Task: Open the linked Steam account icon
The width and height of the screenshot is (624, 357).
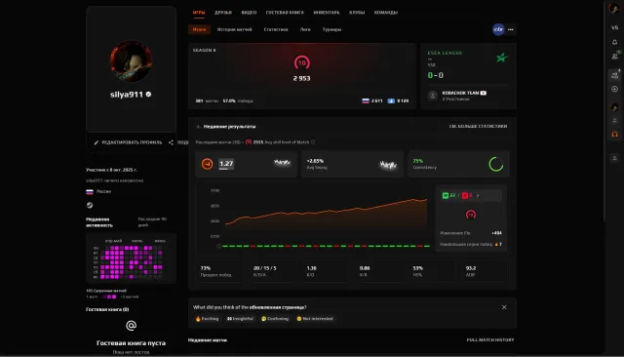Action: (90, 205)
